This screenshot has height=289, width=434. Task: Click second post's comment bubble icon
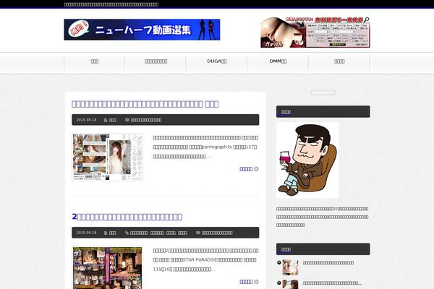tap(198, 233)
